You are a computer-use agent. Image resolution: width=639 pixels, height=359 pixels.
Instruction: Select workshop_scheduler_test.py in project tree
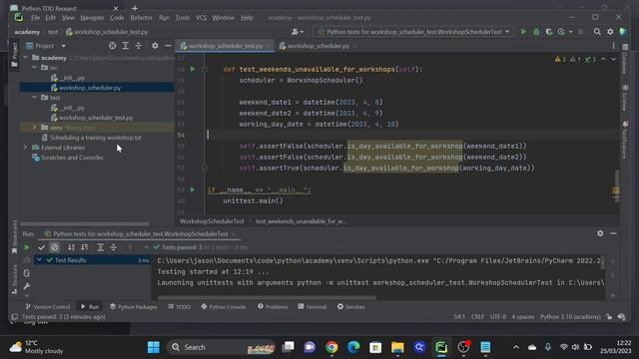tap(96, 118)
